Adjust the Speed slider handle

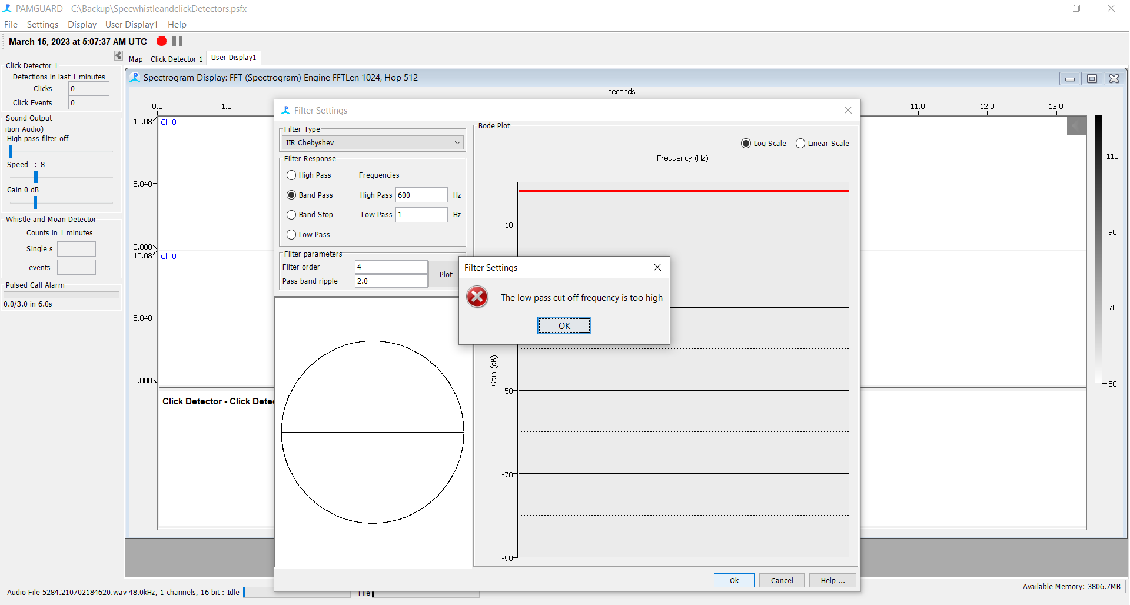coord(36,177)
